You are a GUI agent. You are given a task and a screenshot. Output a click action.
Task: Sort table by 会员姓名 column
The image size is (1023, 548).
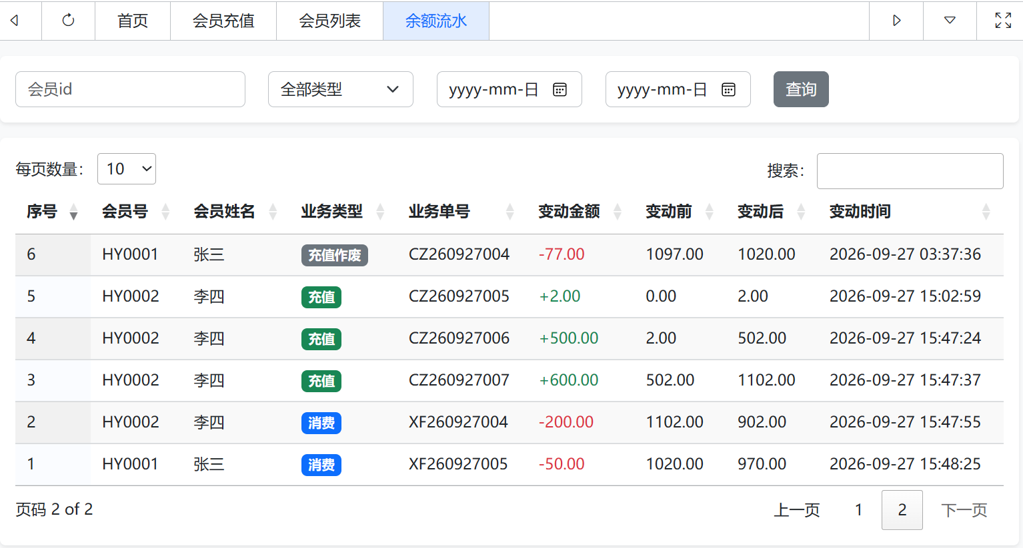[235, 212]
